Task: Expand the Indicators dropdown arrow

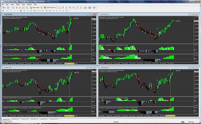Action: [87, 8]
